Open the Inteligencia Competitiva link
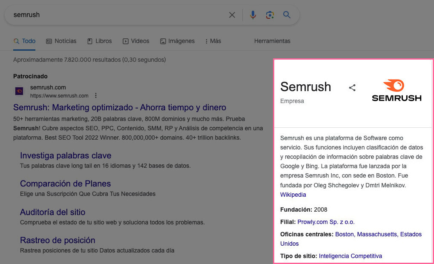434x264 pixels. pos(350,256)
